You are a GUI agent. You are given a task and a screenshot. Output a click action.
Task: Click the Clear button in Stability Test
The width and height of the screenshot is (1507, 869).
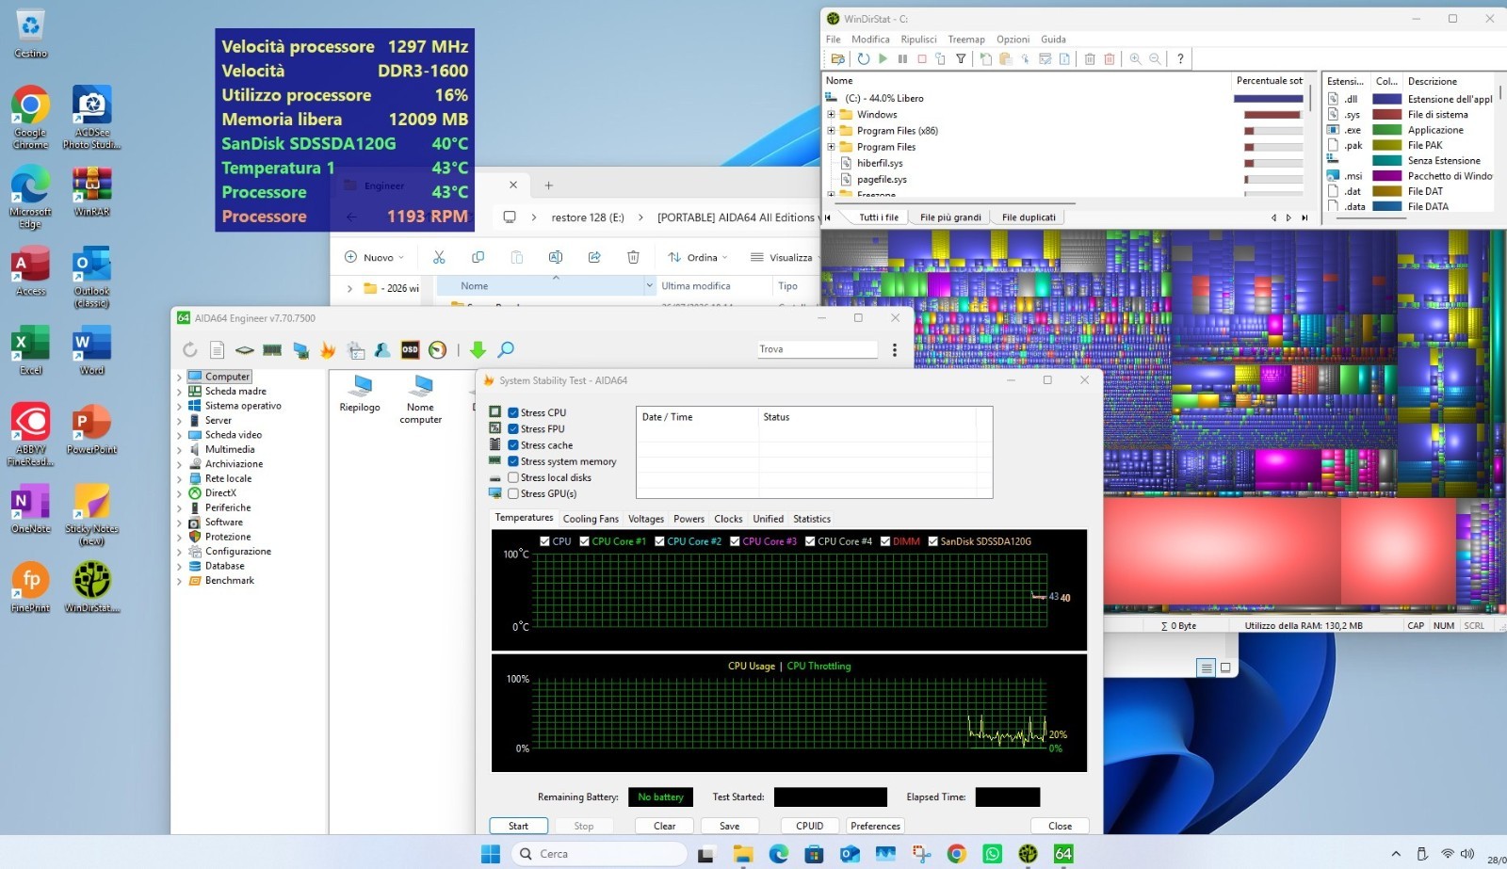coord(665,826)
